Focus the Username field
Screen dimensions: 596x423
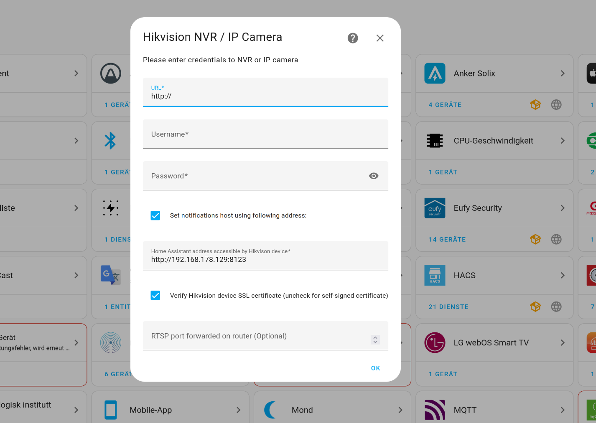click(x=265, y=134)
